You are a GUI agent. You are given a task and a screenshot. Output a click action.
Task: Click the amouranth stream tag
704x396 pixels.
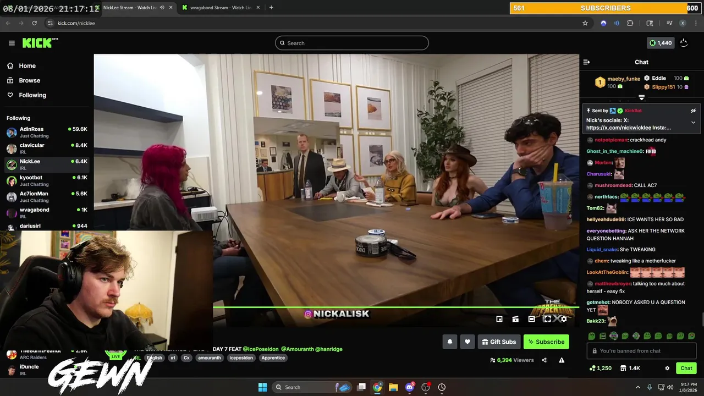point(209,358)
